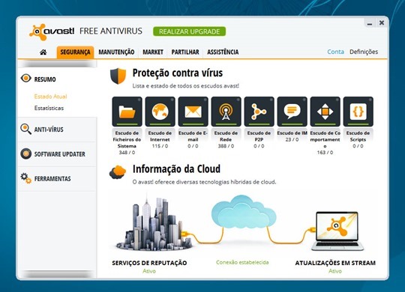Open the Escudo de Scripts braces shield
The height and width of the screenshot is (292, 405).
[358, 112]
